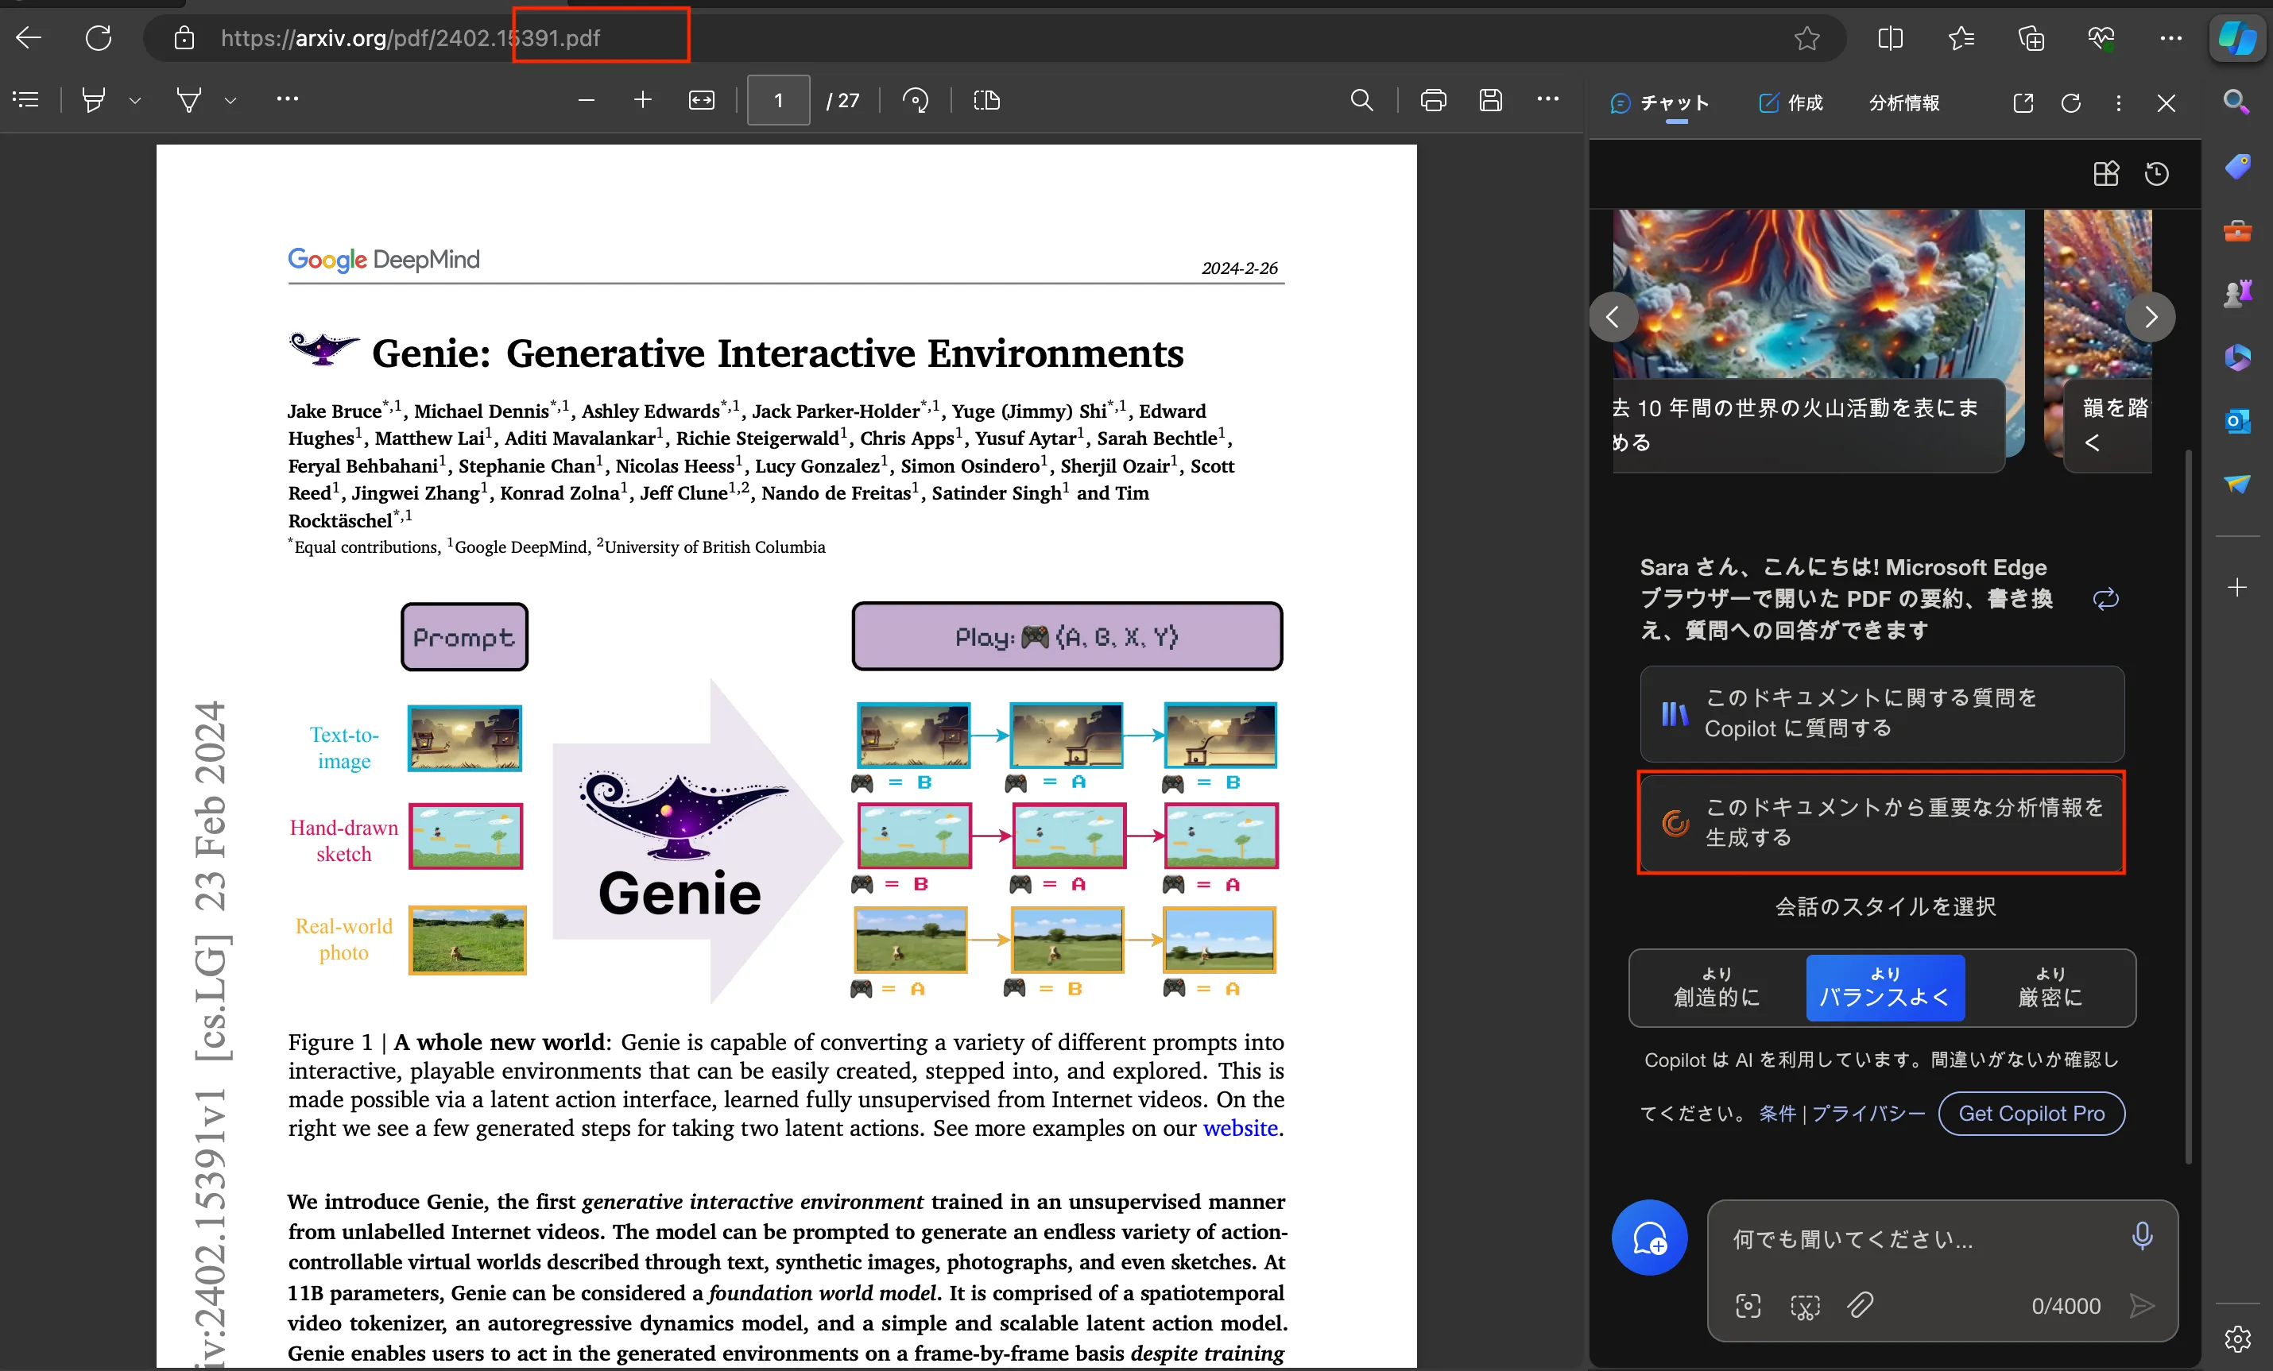The image size is (2273, 1371).
Task: Select the PDF draw pen tool
Action: tap(189, 99)
